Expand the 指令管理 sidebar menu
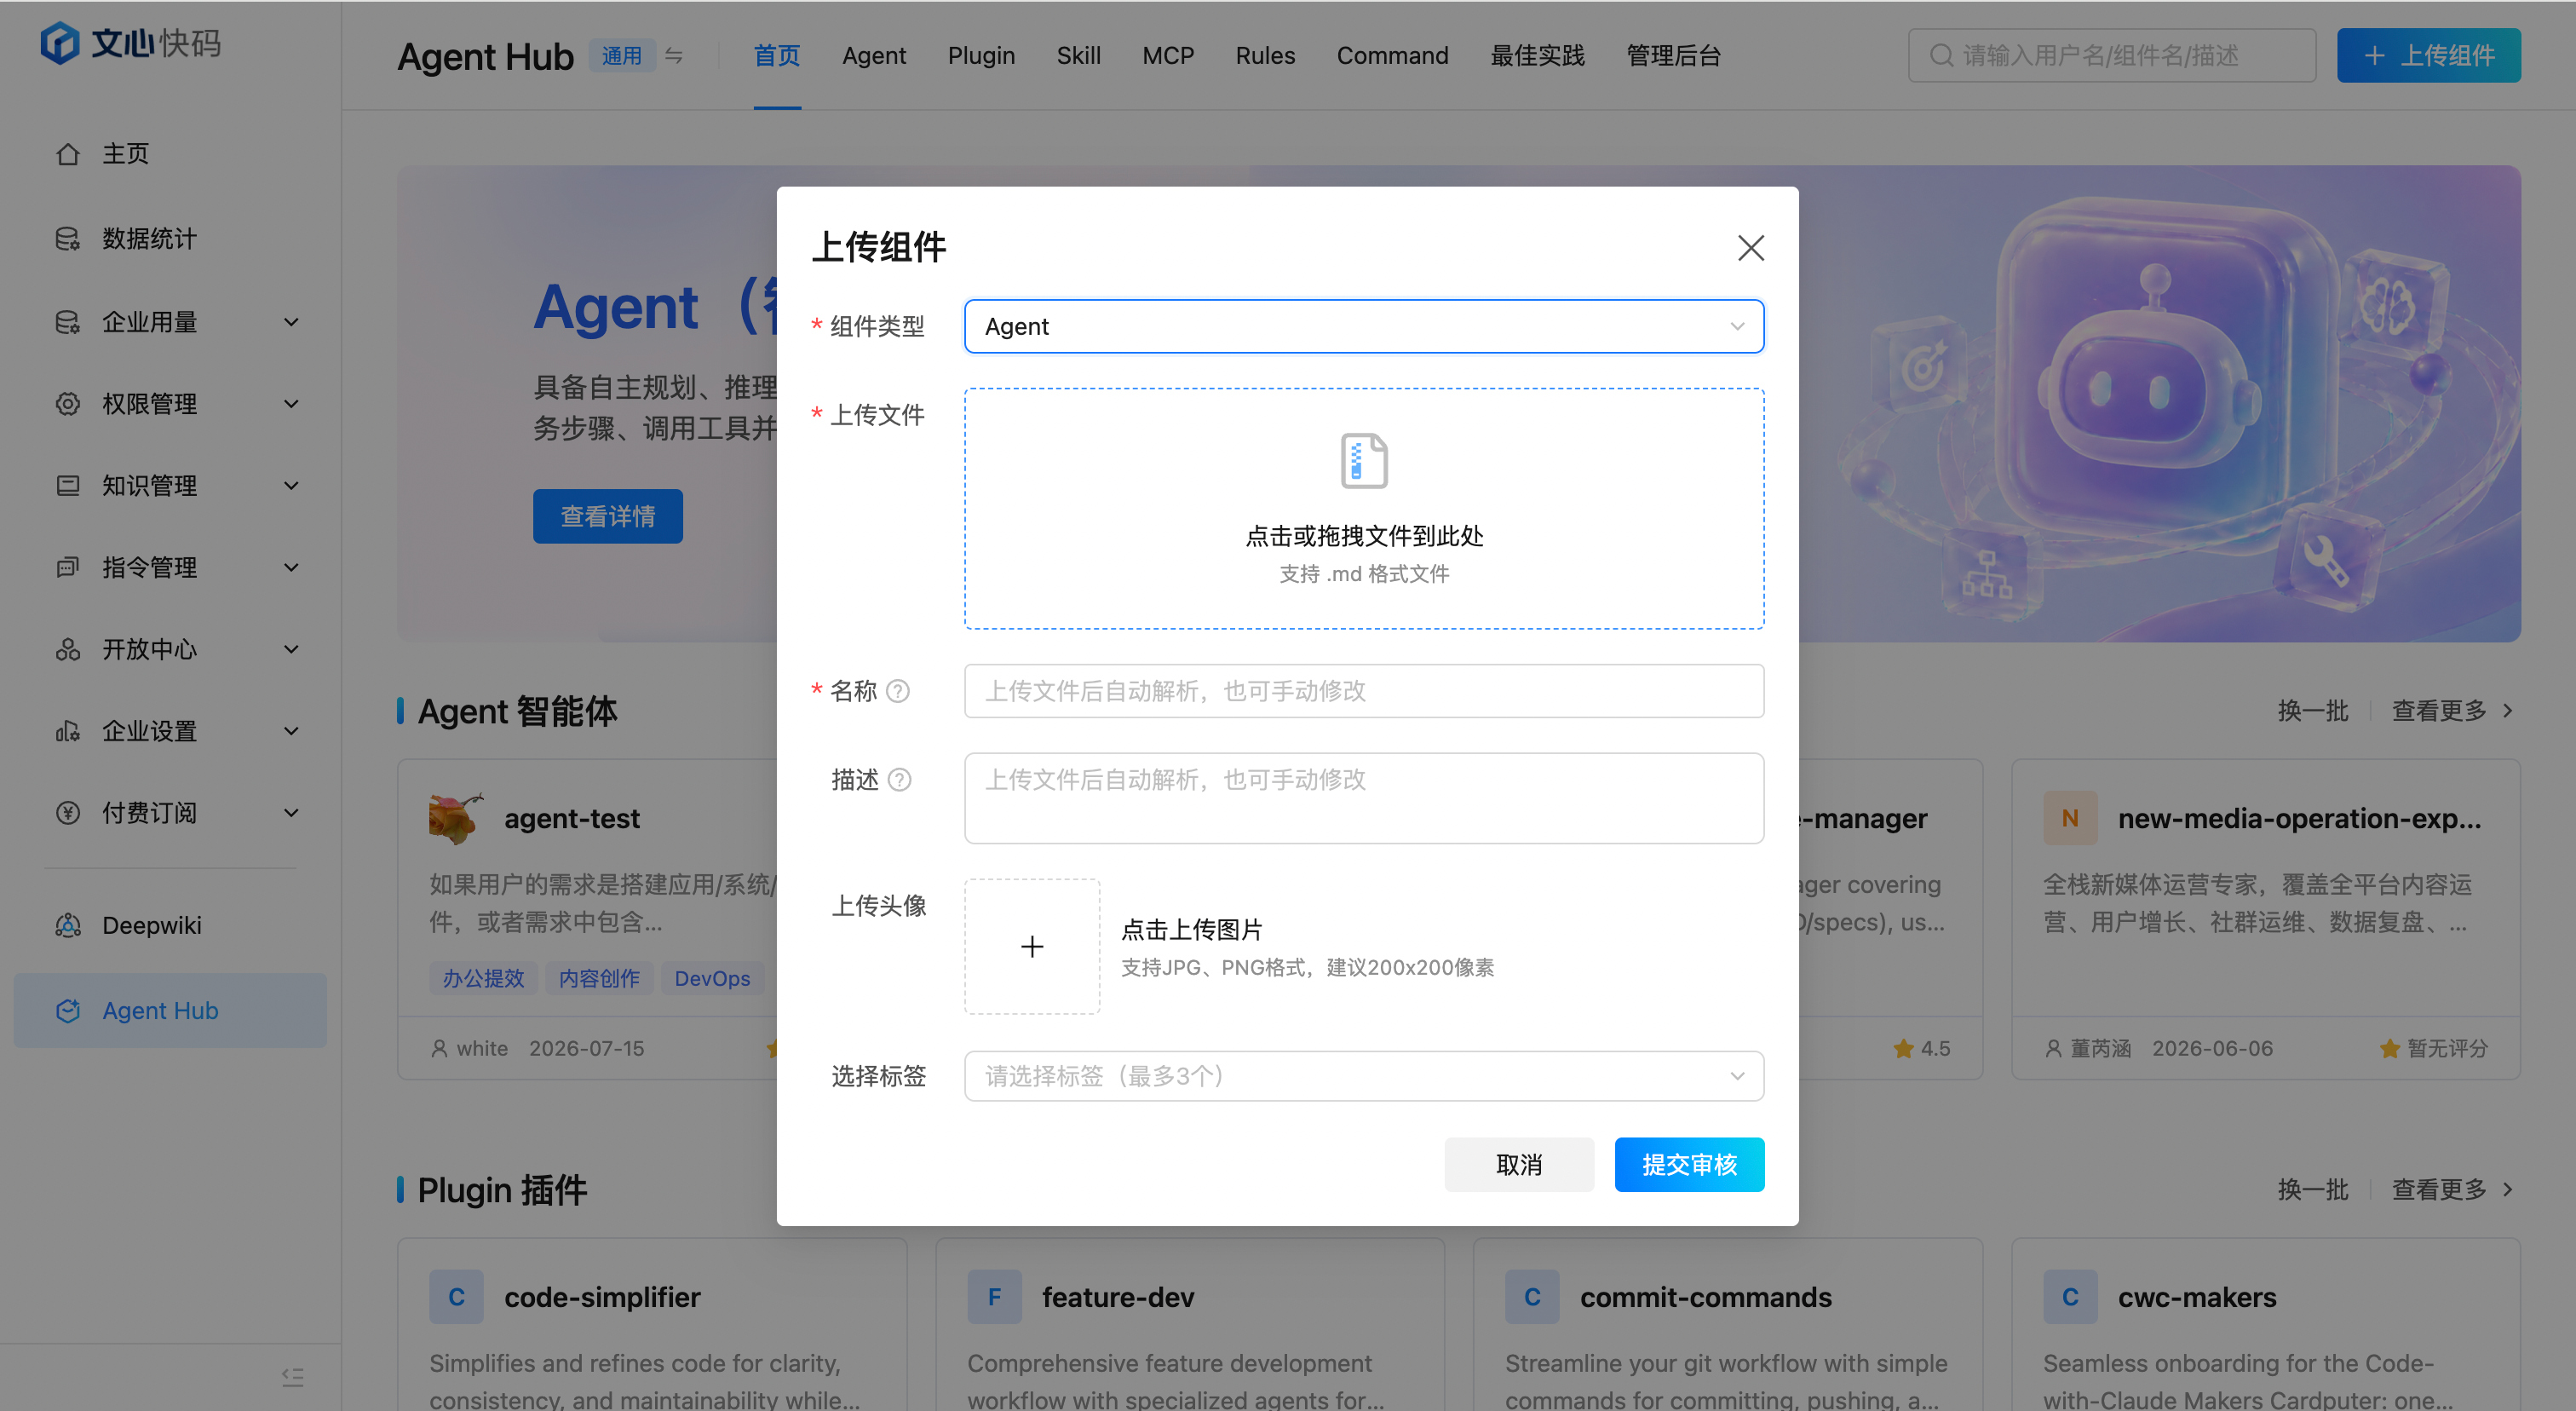 point(291,568)
